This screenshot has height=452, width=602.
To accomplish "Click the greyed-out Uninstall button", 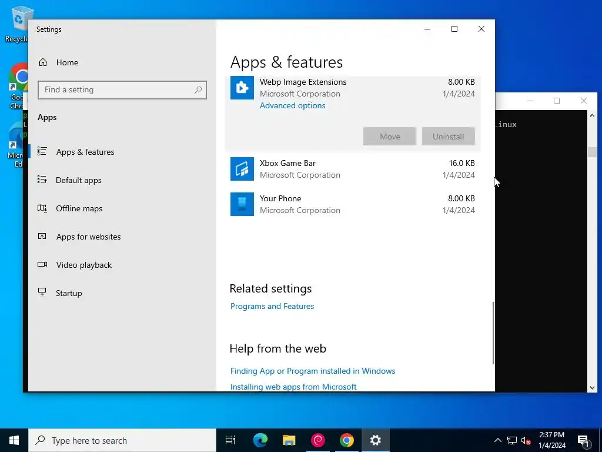I will tap(448, 137).
